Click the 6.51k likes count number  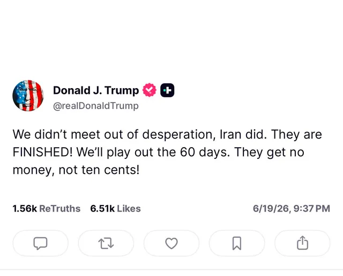(102, 209)
